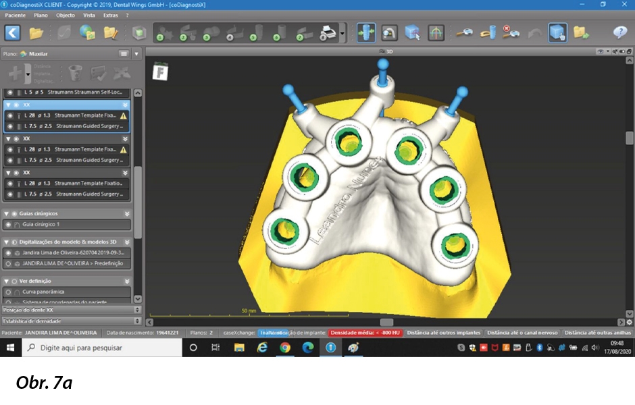The image size is (635, 405).
Task: Click the 3D view horizontal scrollbar thumb
Action: (x=386, y=322)
